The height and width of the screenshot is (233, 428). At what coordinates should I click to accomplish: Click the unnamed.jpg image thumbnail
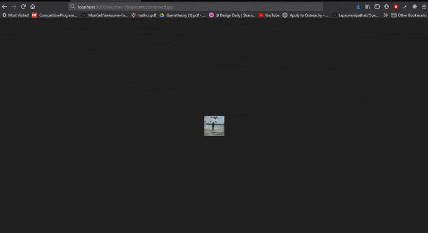pos(214,126)
